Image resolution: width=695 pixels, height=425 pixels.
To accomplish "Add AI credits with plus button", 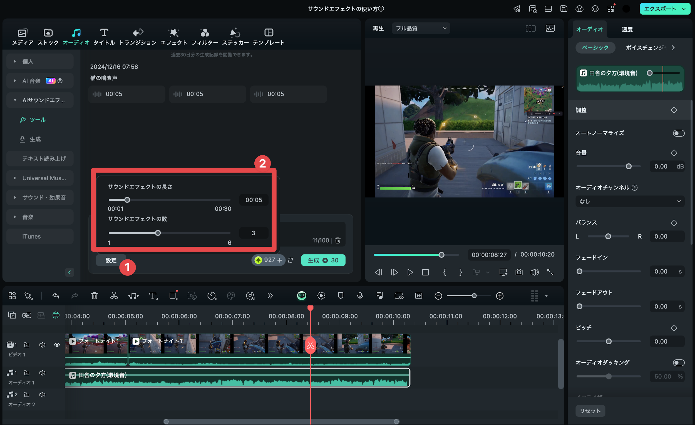I will click(280, 260).
